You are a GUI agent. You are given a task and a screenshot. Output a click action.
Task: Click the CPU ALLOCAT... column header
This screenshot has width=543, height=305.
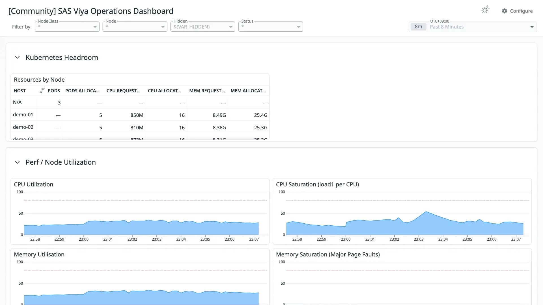[165, 91]
